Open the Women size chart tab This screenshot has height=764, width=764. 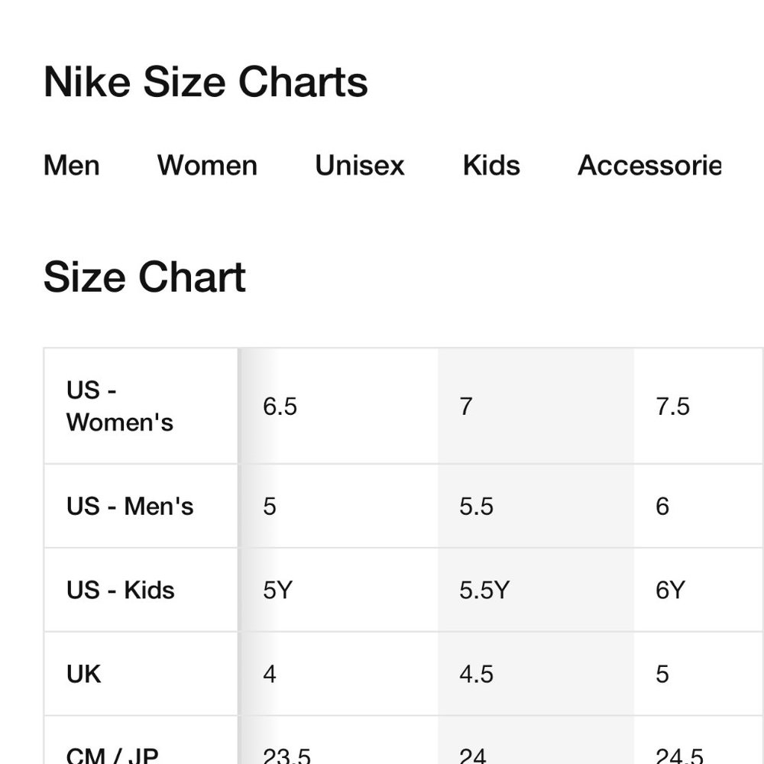[x=207, y=165]
